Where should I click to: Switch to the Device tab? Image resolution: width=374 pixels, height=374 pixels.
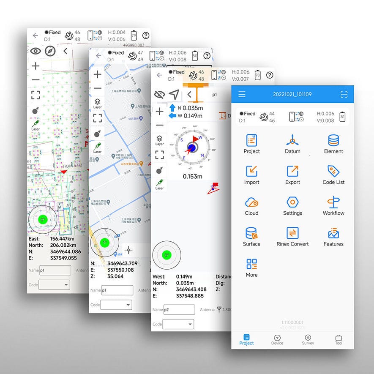point(277,340)
